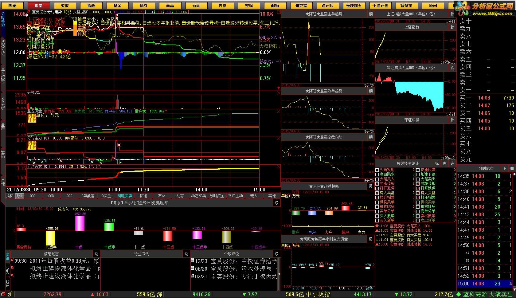Click the 15:00 封涨停板 alert entry

point(404,245)
